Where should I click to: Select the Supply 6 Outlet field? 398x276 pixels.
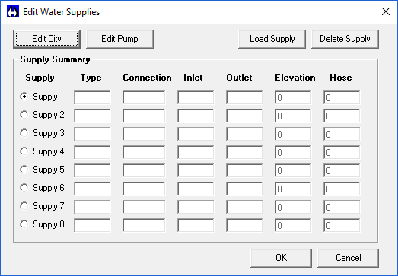click(x=244, y=189)
